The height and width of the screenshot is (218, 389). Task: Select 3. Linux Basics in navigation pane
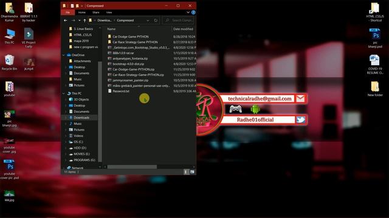83,28
